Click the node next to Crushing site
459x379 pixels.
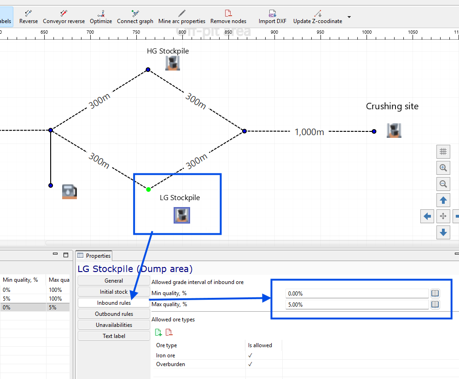pyautogui.click(x=374, y=131)
